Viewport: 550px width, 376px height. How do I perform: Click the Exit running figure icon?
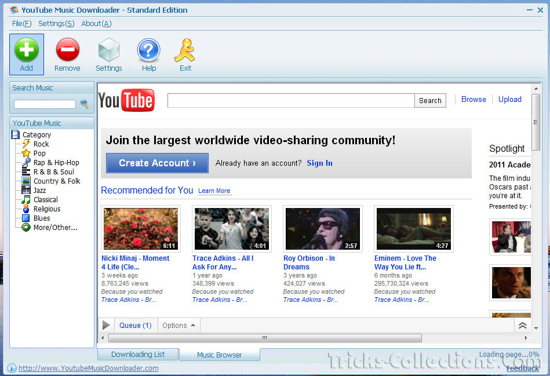(185, 50)
